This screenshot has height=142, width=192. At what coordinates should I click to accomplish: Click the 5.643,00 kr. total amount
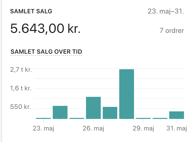coord(45,29)
